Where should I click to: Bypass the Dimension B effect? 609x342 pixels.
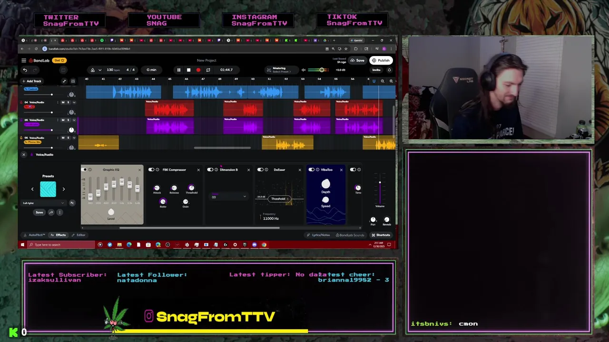[210, 170]
